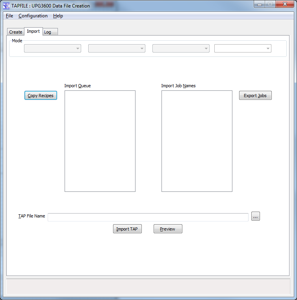Click the TAPFILE application icon in title bar
The height and width of the screenshot is (300, 297).
(x=6, y=6)
